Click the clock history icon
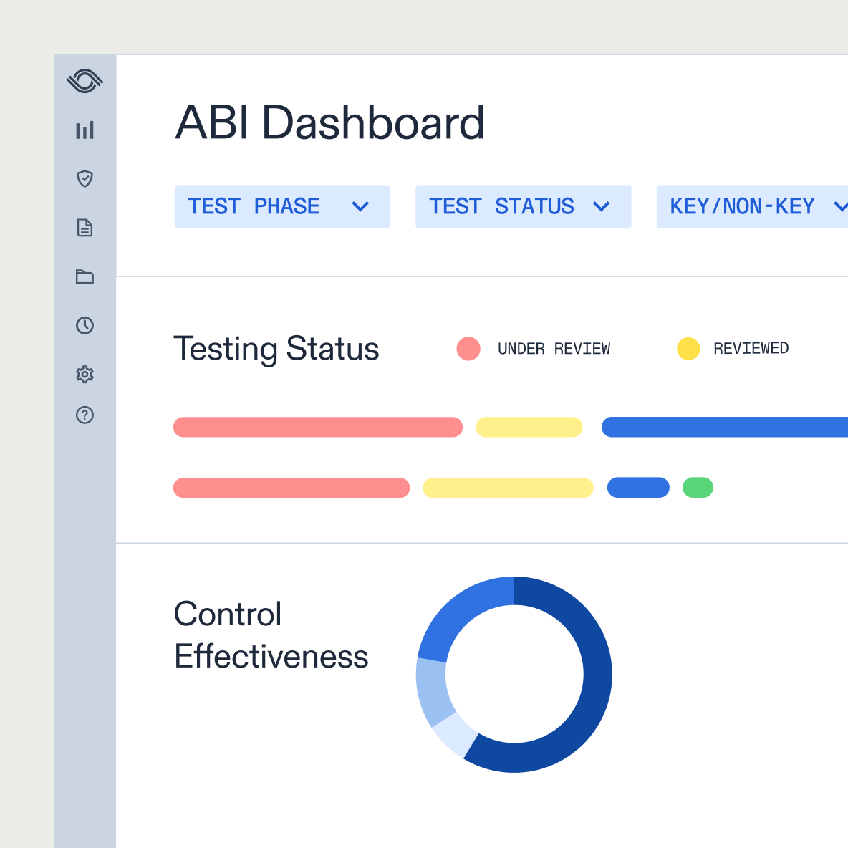 tap(85, 326)
